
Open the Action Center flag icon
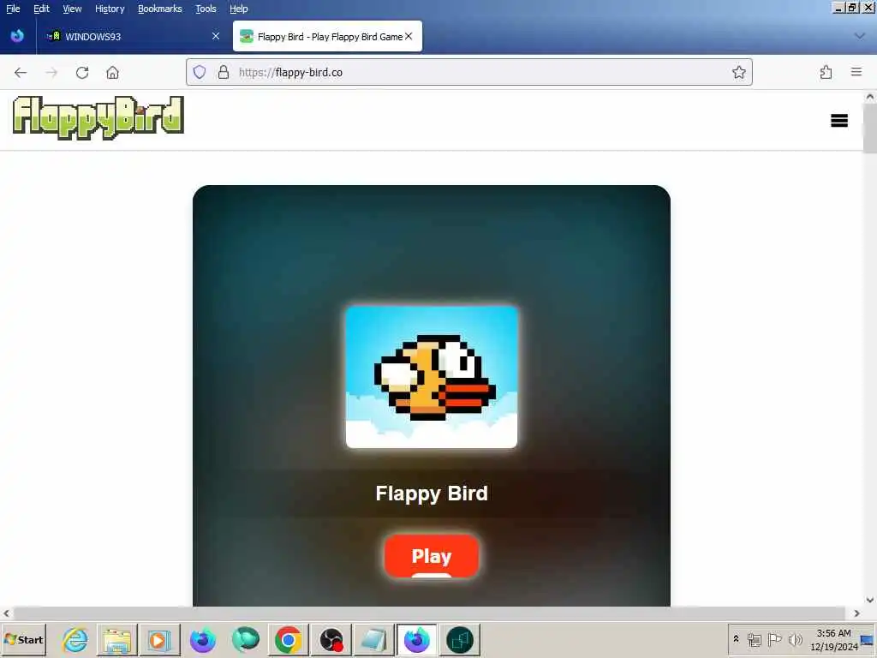click(774, 639)
